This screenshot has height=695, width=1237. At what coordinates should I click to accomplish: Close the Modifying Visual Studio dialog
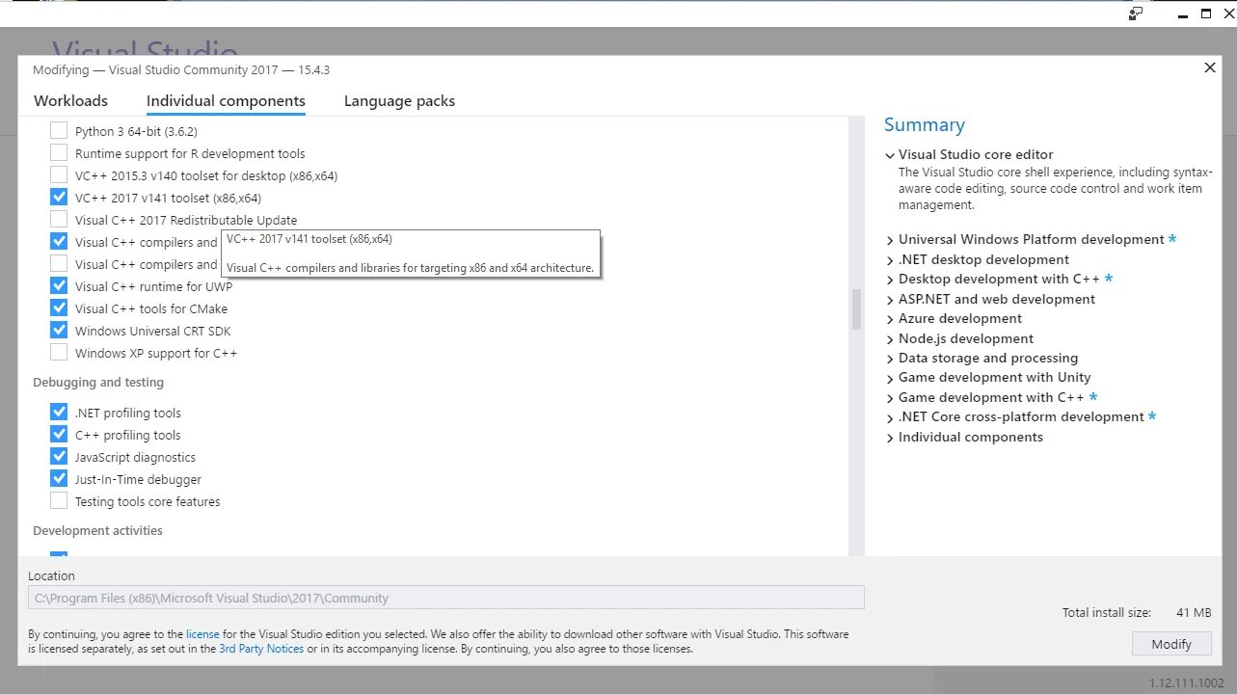pyautogui.click(x=1210, y=67)
